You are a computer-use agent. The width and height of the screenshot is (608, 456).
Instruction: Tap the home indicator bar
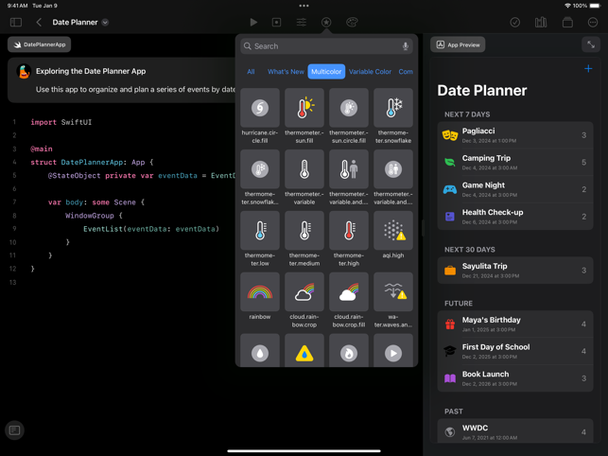tap(304, 451)
